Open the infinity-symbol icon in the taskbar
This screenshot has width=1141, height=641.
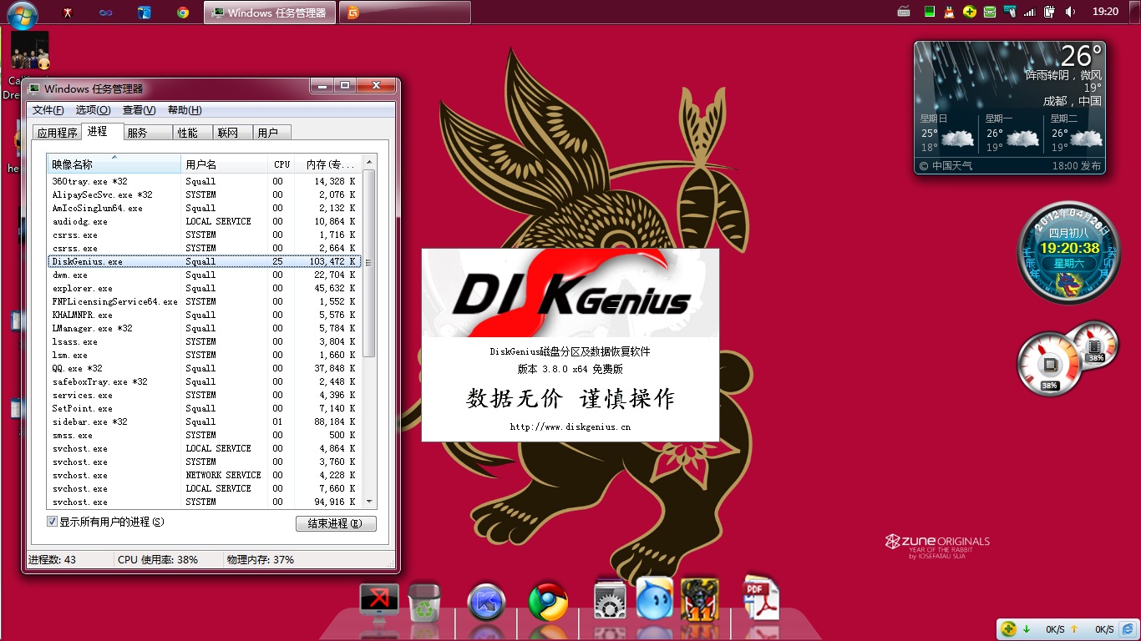tap(105, 13)
